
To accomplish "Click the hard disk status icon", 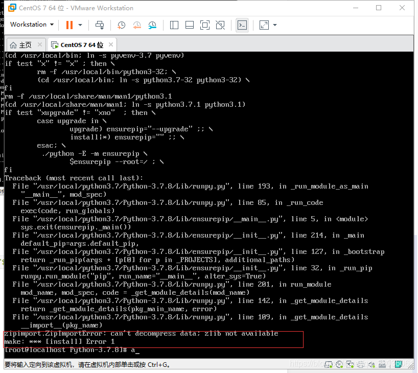I will [328, 364].
